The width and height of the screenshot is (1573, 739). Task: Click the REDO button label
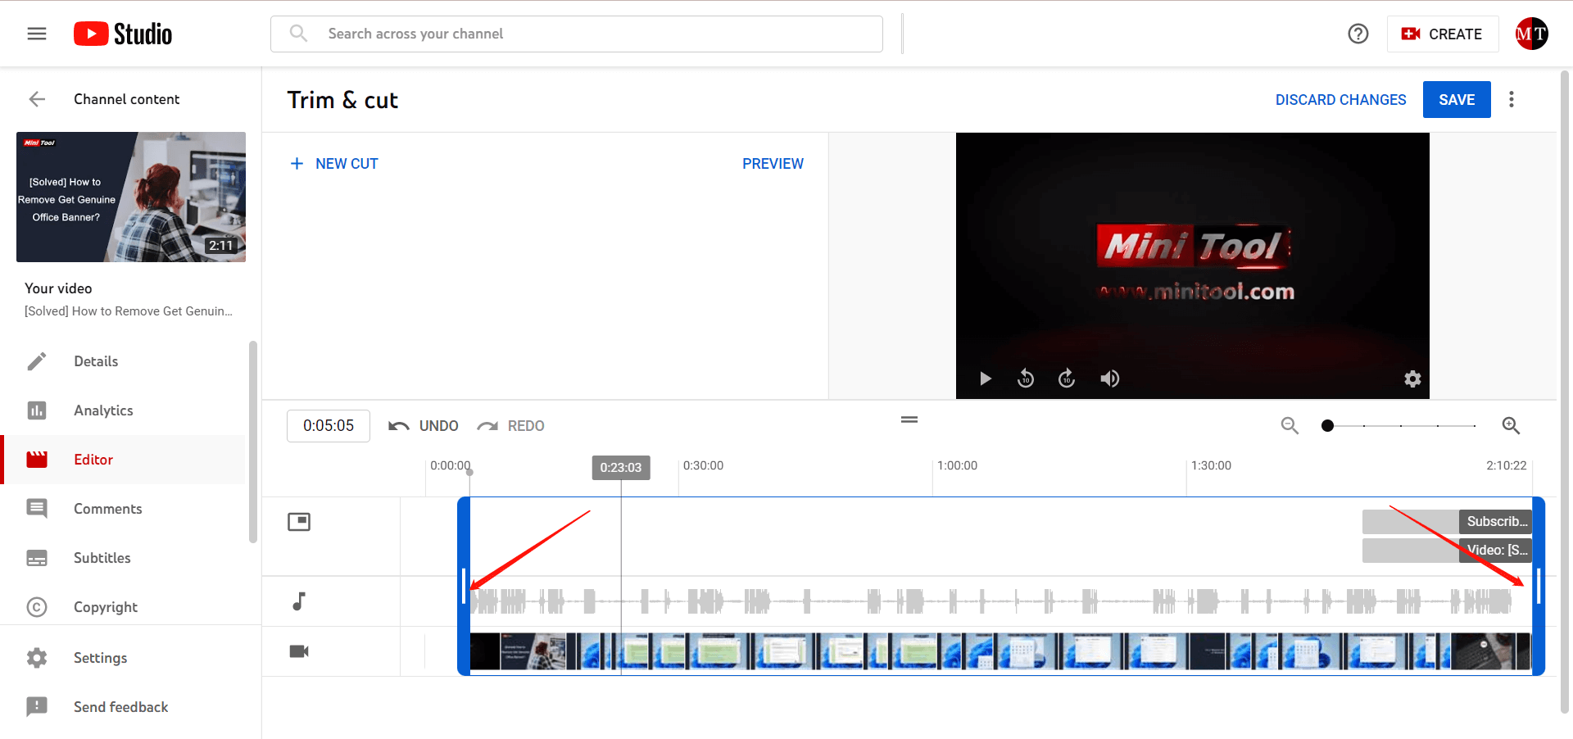[x=526, y=426]
